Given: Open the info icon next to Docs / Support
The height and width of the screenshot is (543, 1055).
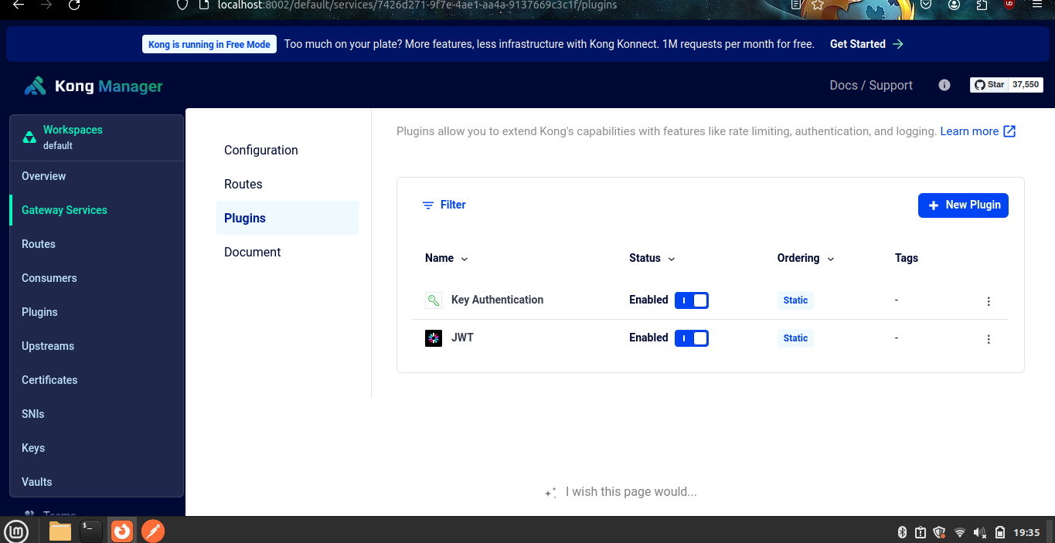Looking at the screenshot, I should [944, 85].
